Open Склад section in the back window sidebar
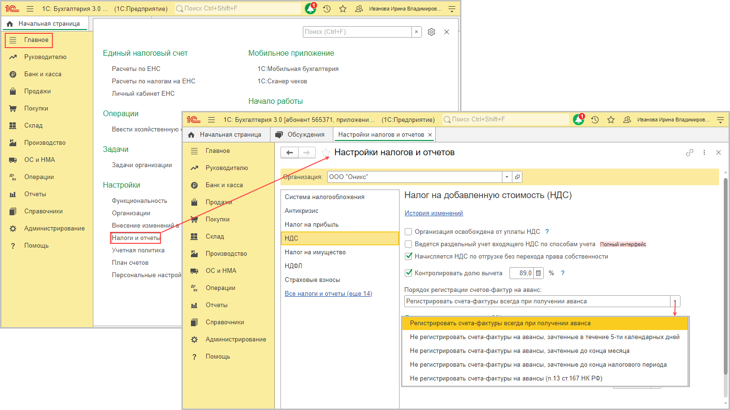730x410 pixels. coord(33,126)
